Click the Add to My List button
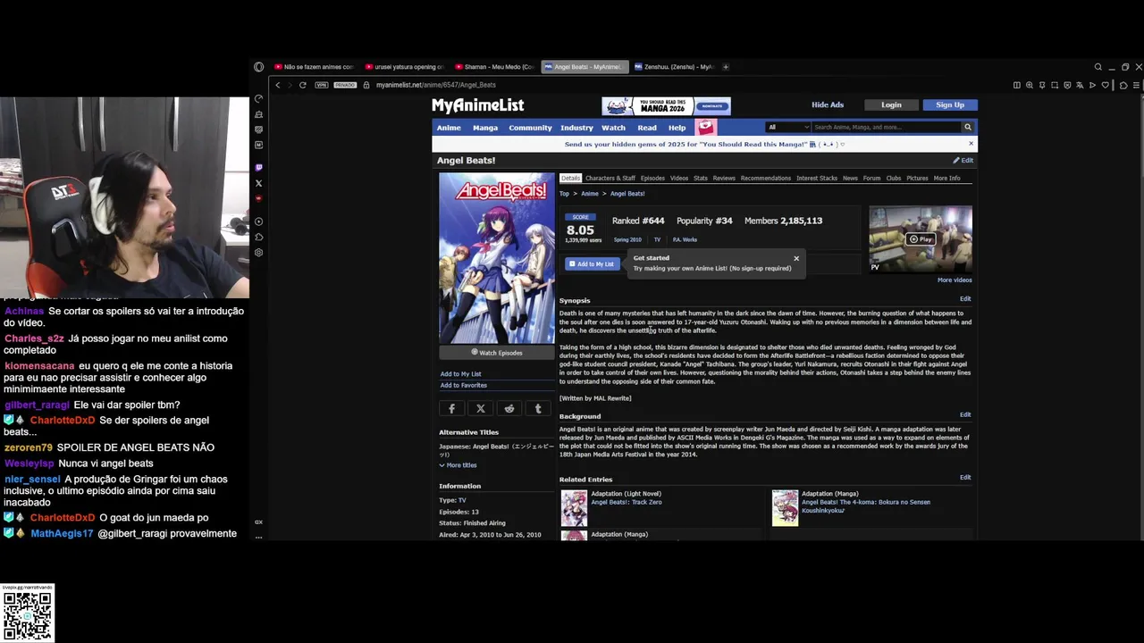The image size is (1144, 643). [x=592, y=264]
